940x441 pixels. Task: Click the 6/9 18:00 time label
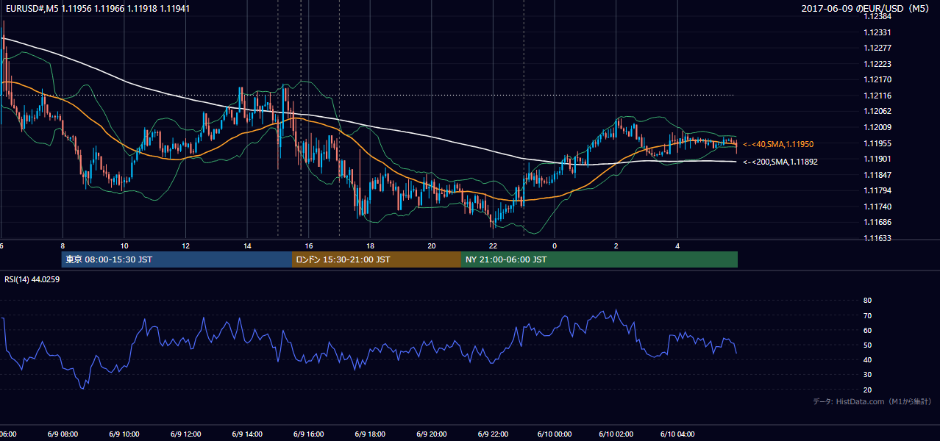point(370,434)
